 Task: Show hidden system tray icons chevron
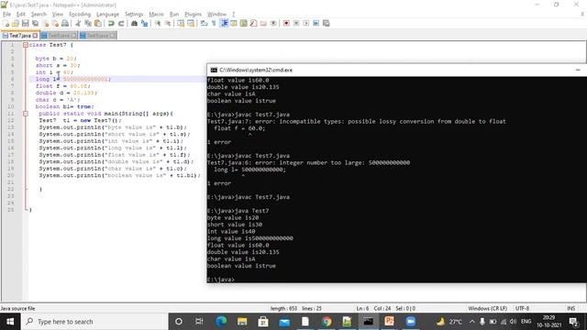(472, 322)
